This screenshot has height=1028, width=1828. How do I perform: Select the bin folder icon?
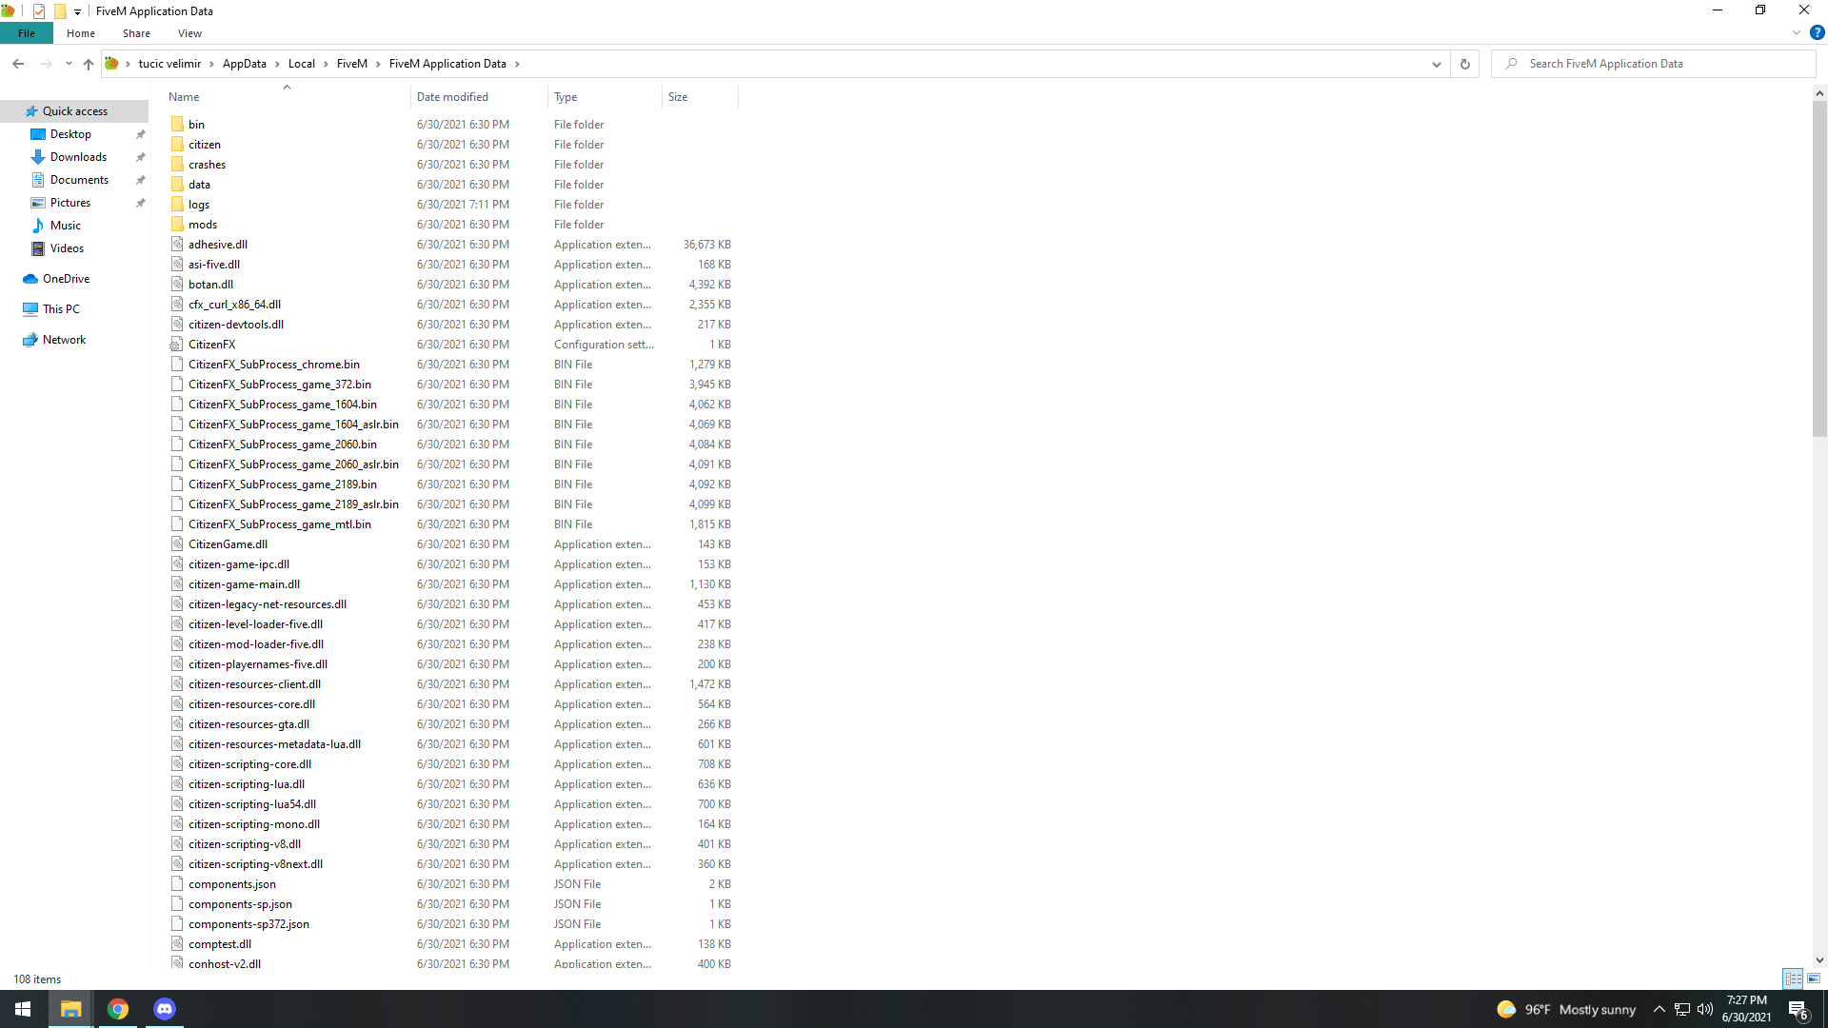(x=177, y=125)
